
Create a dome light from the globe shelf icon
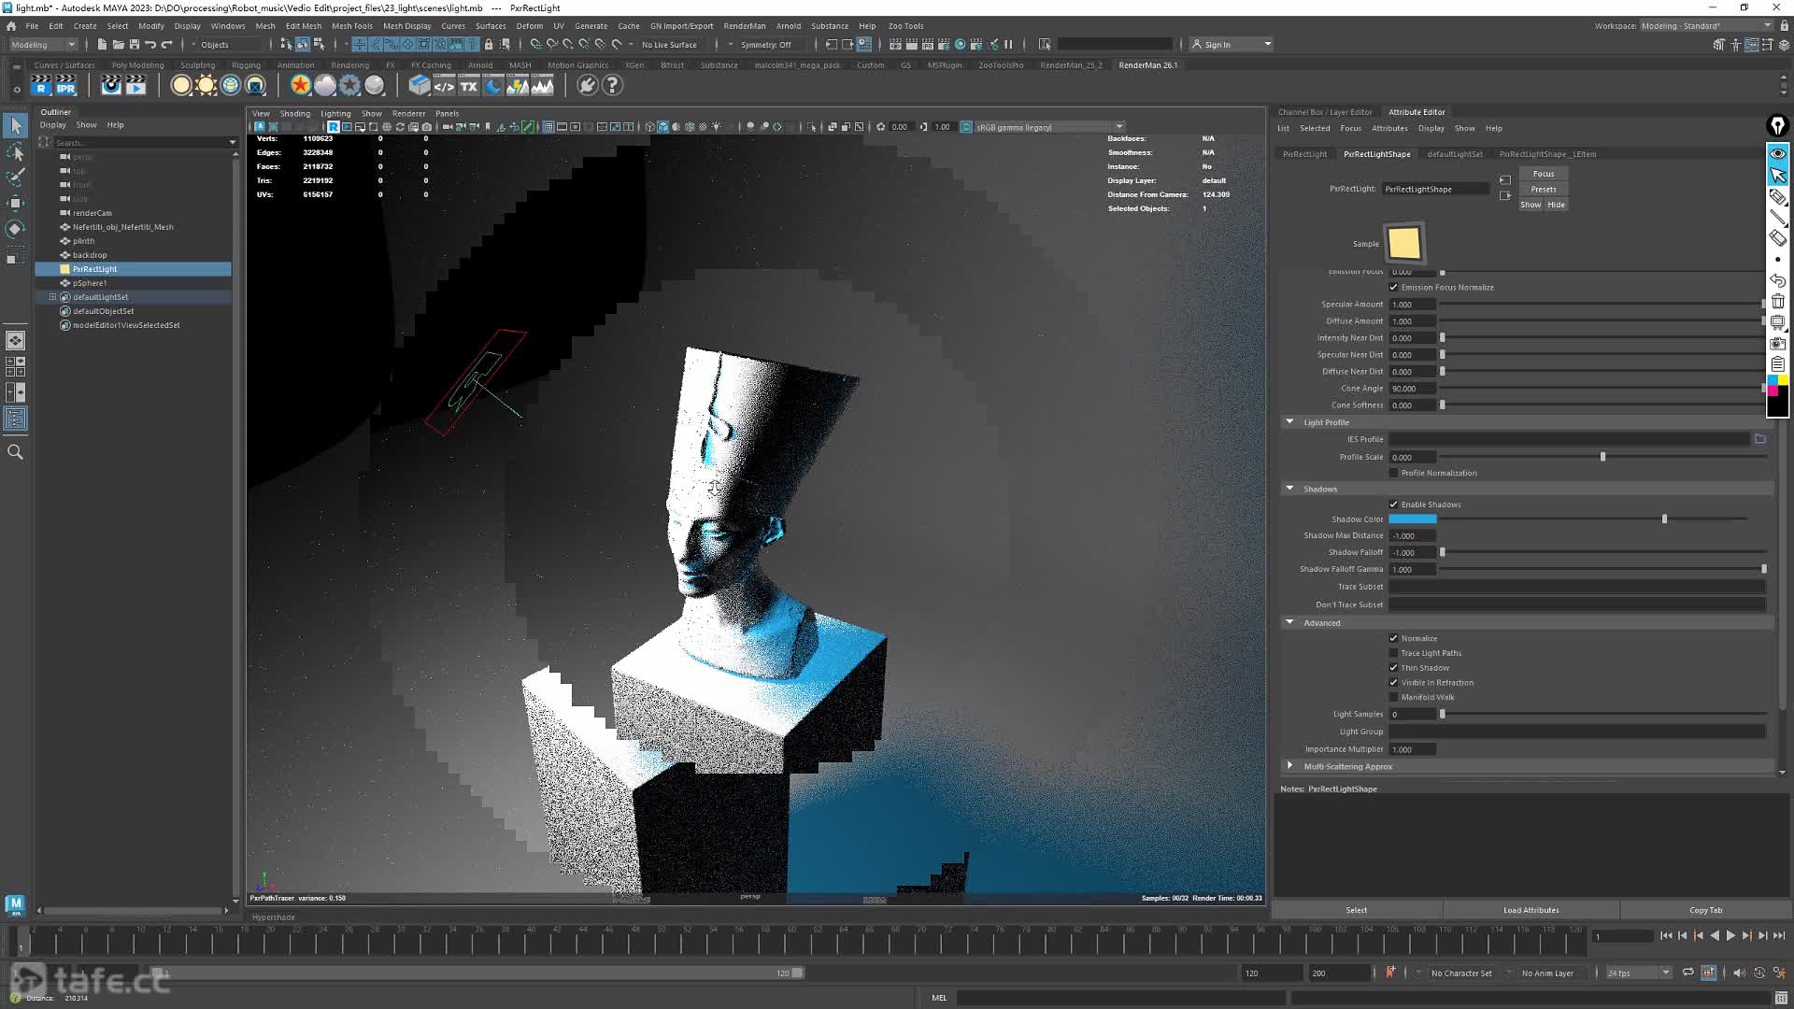click(x=231, y=86)
